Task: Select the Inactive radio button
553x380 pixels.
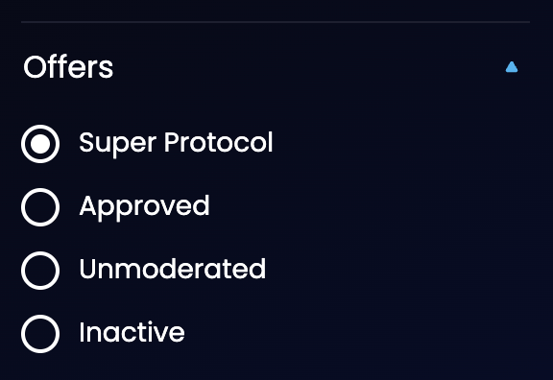Action: click(40, 334)
